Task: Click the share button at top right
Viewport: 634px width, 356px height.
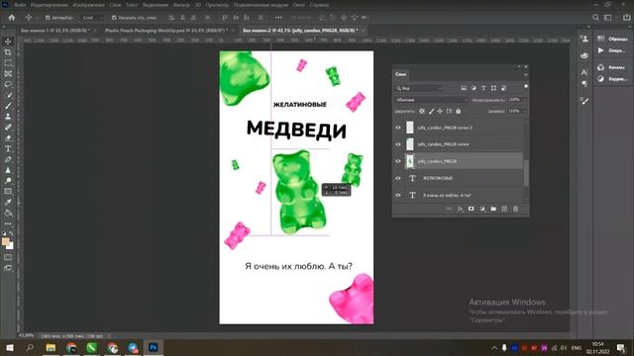Action: [x=626, y=18]
